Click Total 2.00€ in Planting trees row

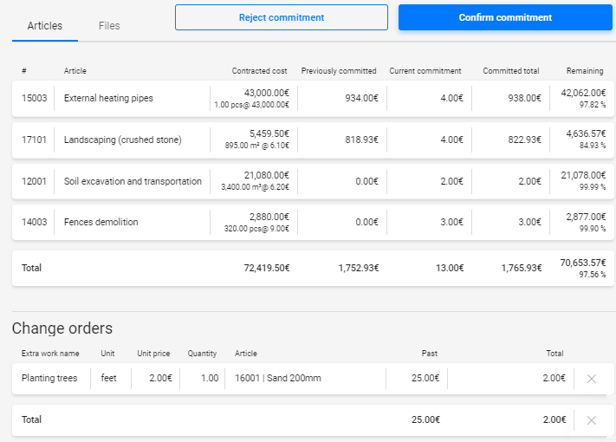coord(554,379)
